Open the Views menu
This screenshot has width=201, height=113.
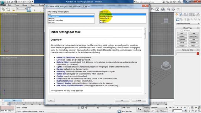(33, 5)
